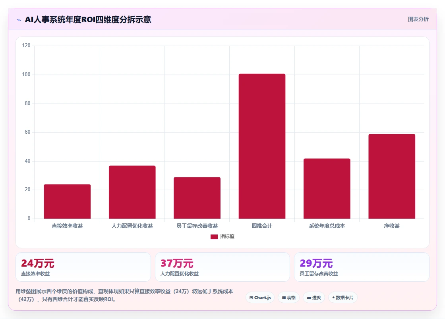Click the y-axis value 40
This screenshot has height=319, width=445.
click(27, 161)
